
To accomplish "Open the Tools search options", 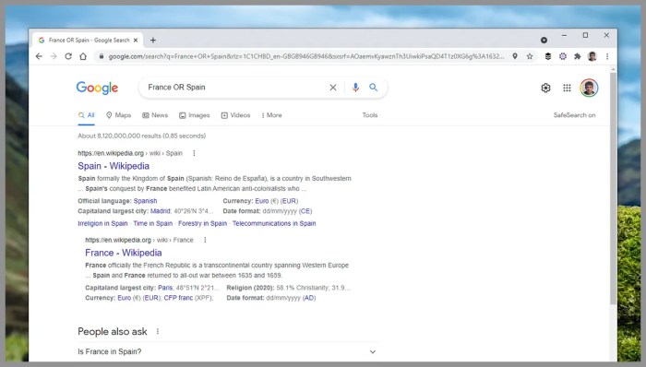I will point(370,115).
